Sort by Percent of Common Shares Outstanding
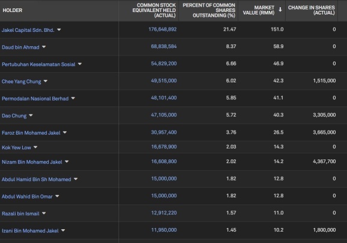Screen dimensions: 347x243 [x=209, y=10]
